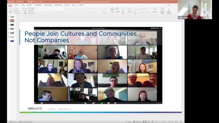This screenshot has height=123, width=219.
Task: Open the View tab
Action: point(74,5)
